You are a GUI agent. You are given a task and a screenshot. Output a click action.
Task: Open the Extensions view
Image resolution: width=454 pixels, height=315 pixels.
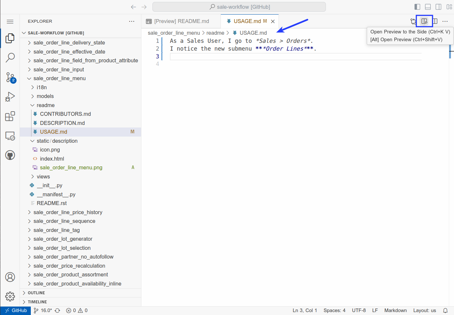pyautogui.click(x=10, y=116)
